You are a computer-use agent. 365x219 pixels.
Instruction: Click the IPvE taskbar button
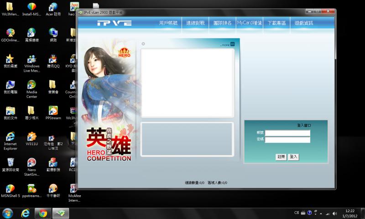[61, 213]
